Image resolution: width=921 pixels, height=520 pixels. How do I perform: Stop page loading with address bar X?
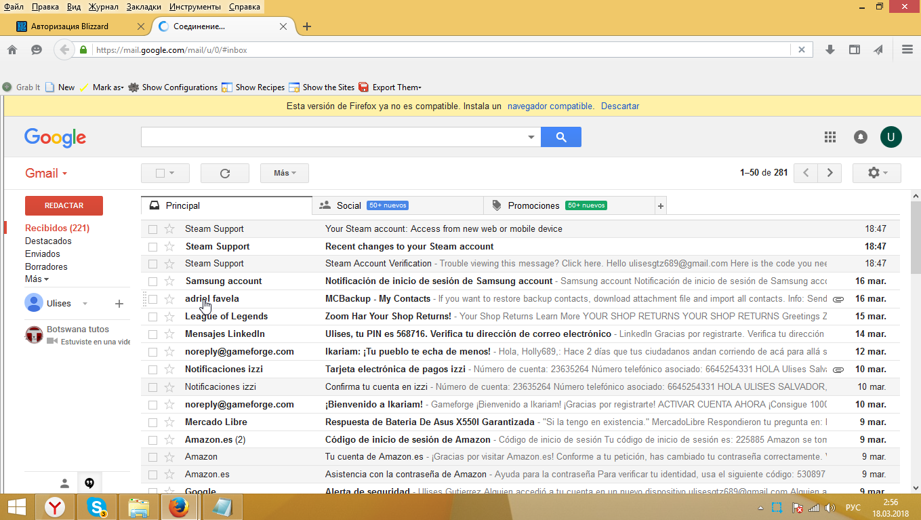[801, 49]
